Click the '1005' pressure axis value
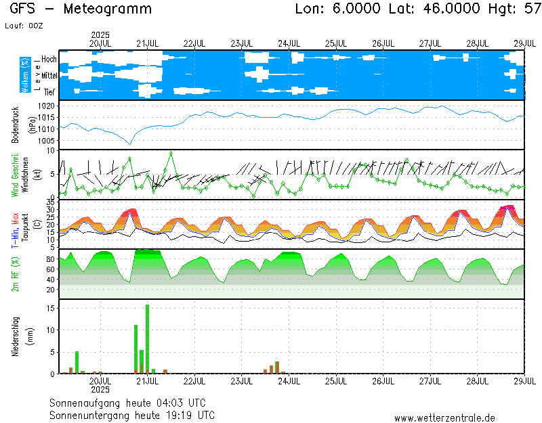 (46, 141)
